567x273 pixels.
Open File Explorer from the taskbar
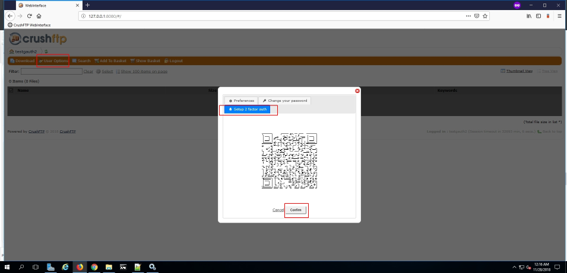click(109, 267)
